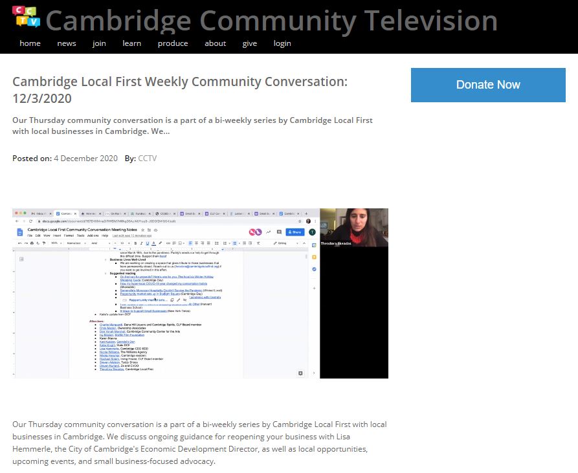Click the comments icon in the document header
Viewport: 578px width, 473px height.
279,232
